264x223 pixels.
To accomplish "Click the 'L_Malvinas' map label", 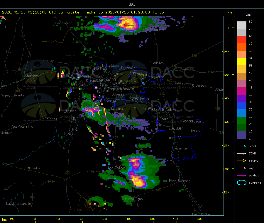I will (116, 109).
